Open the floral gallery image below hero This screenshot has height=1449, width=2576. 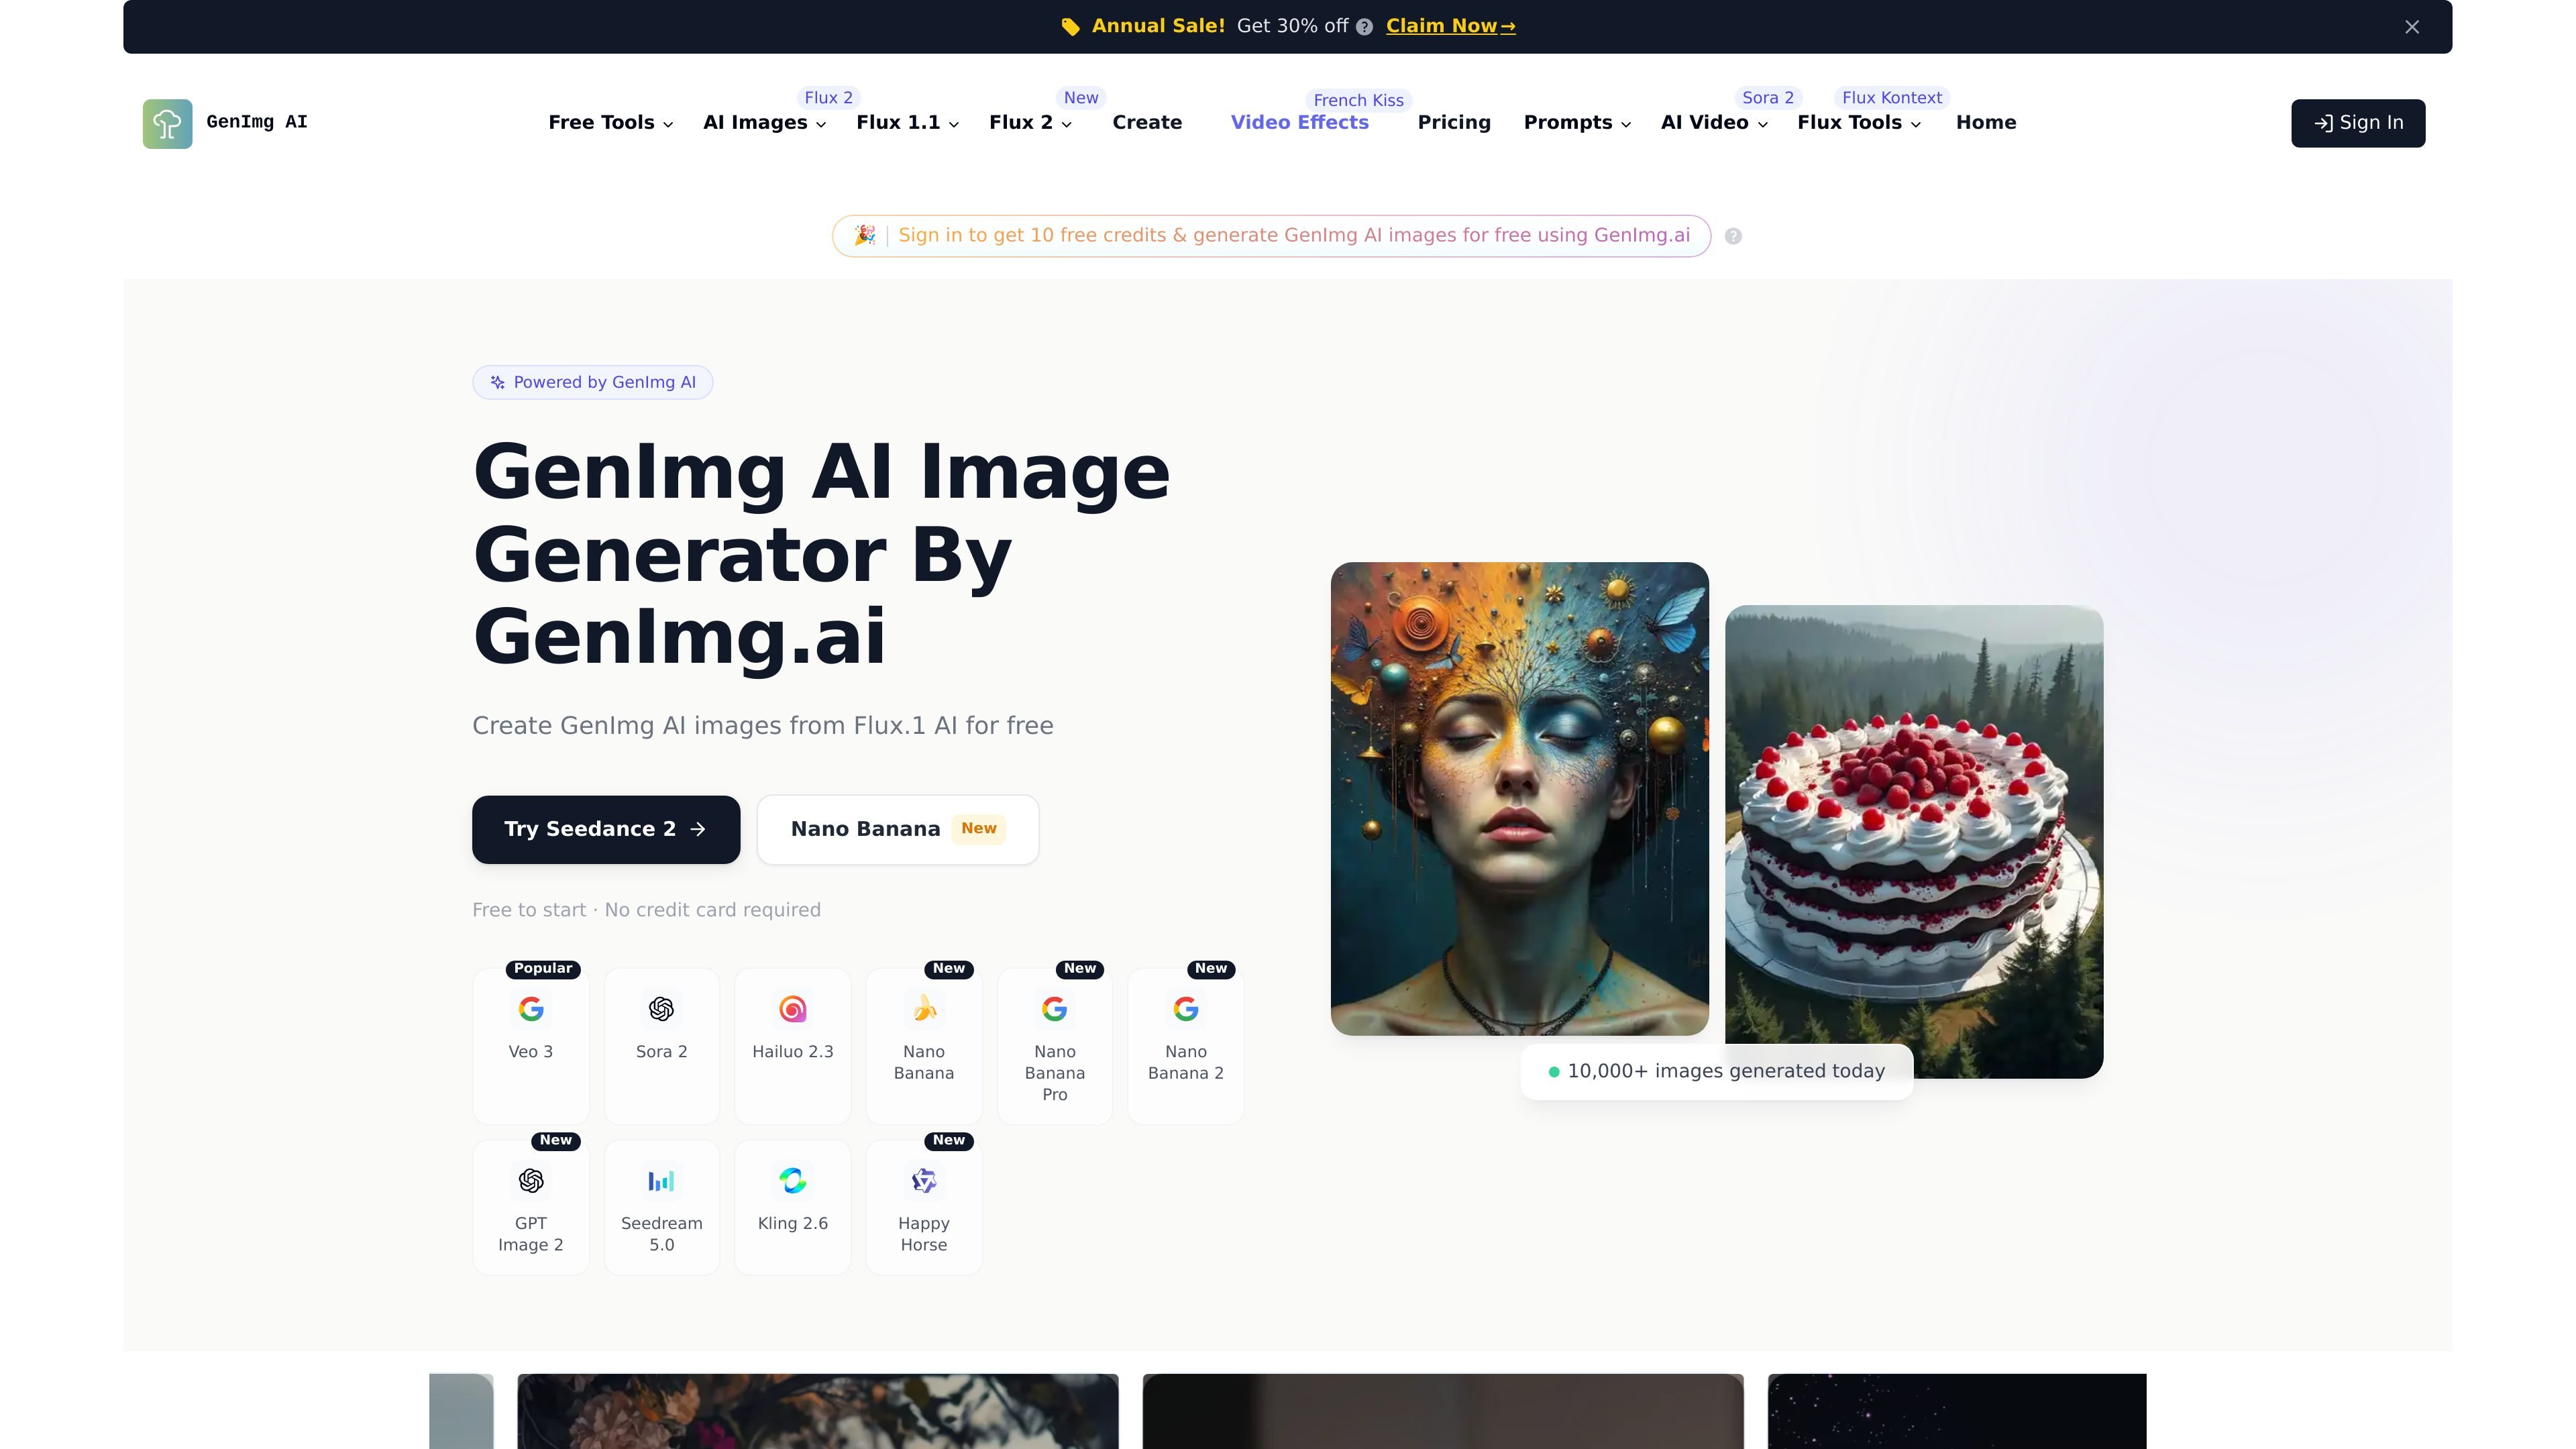tap(817, 1411)
